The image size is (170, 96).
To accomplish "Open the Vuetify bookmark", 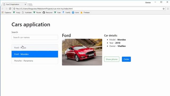I will coord(66,13).
